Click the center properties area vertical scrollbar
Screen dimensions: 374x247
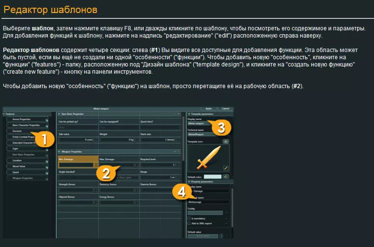(x=184, y=138)
